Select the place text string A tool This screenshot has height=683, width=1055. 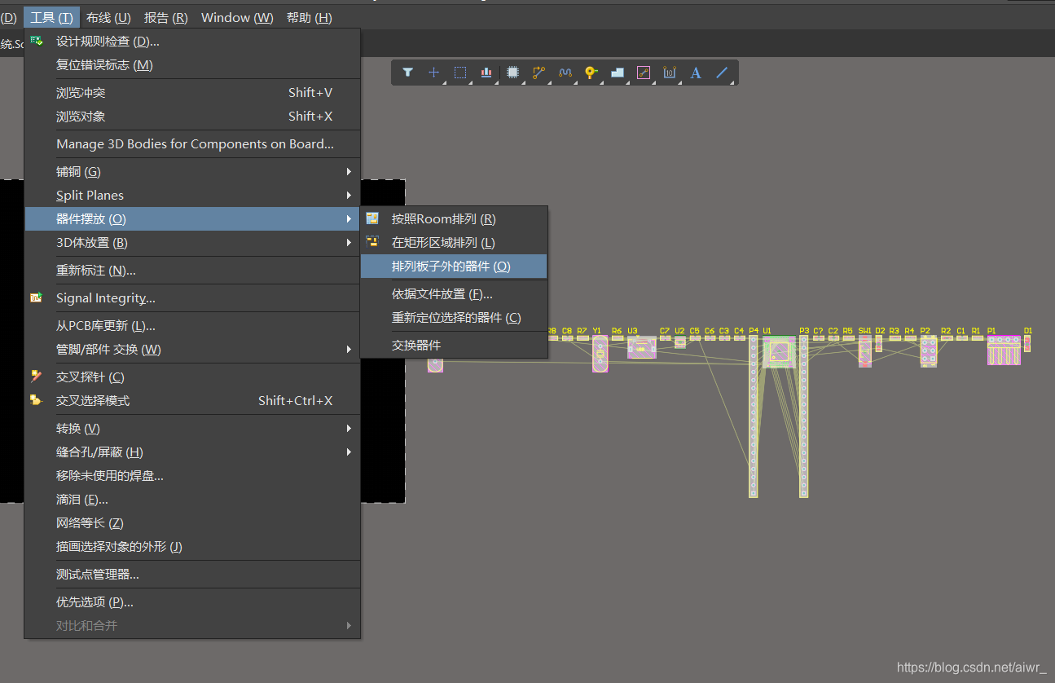click(696, 73)
